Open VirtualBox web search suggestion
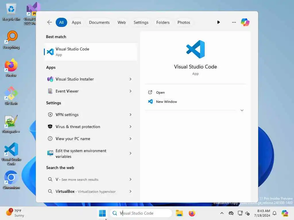Screen dimensions: 294x220 point(90,191)
